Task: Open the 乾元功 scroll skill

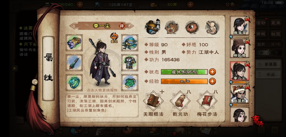Action: click(x=180, y=101)
